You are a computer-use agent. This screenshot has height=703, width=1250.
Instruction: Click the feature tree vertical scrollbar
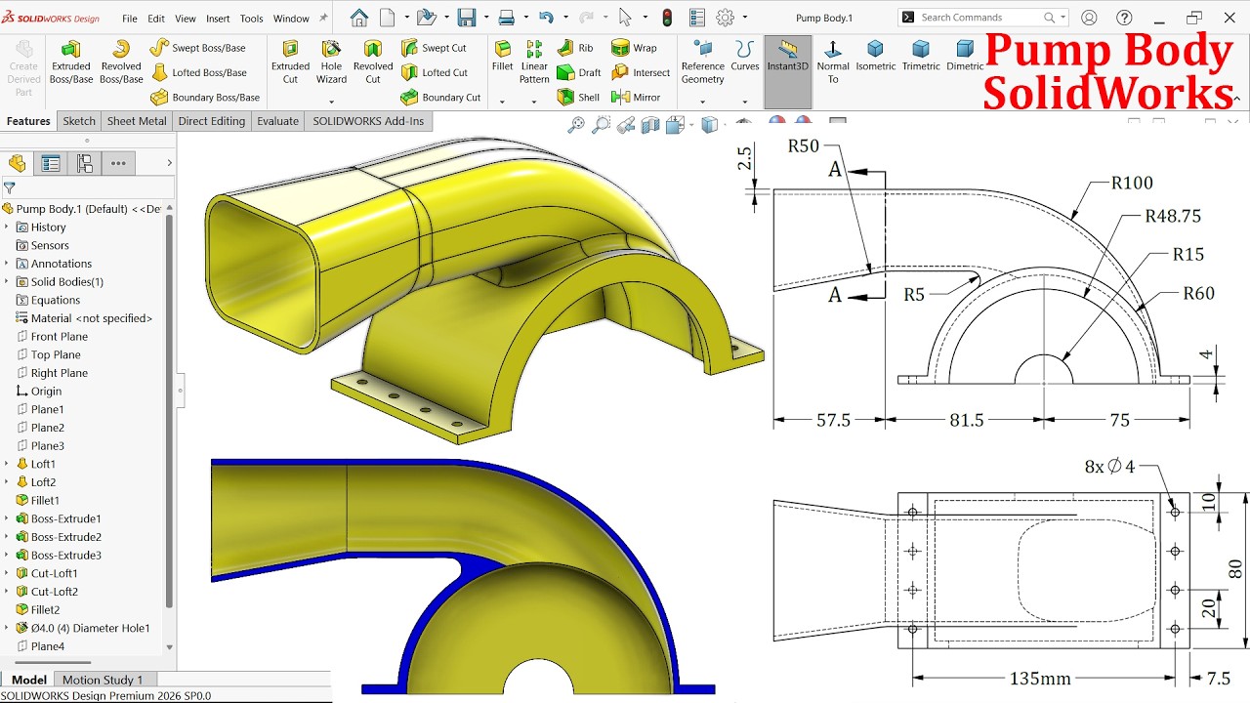(170, 410)
